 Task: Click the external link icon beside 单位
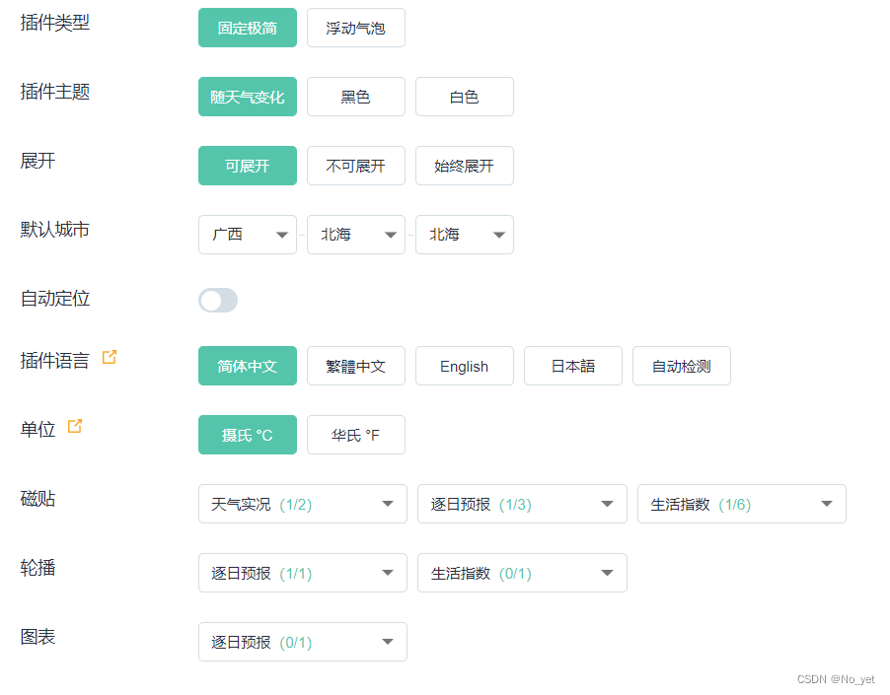76,424
